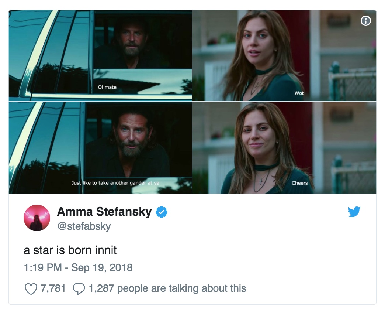The image size is (385, 311).
Task: Open the top-left image of man in car
Action: (x=100, y=55)
